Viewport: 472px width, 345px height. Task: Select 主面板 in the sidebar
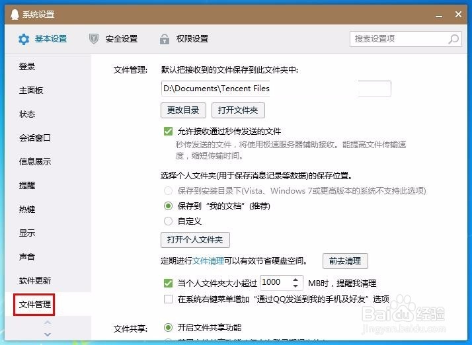pyautogui.click(x=31, y=90)
